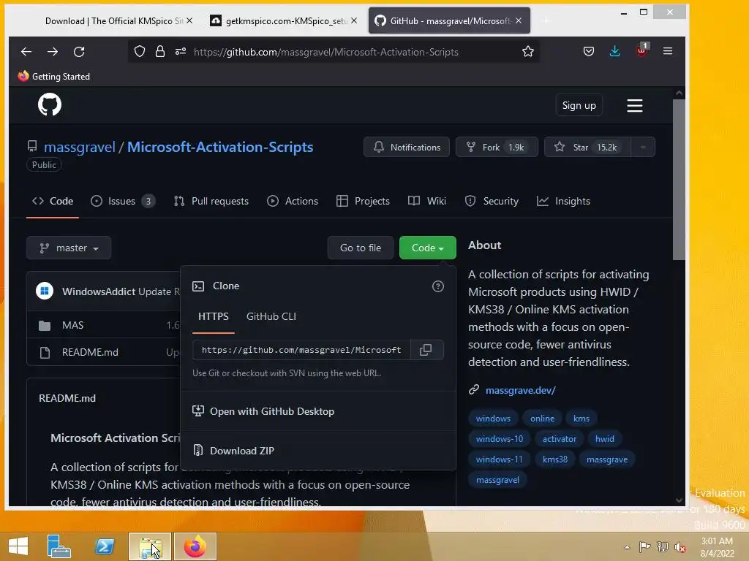Open GitHub hamburger navigation menu
The width and height of the screenshot is (749, 561).
coord(635,105)
